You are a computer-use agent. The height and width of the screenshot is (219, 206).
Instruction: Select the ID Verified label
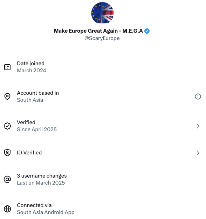pyautogui.click(x=29, y=153)
